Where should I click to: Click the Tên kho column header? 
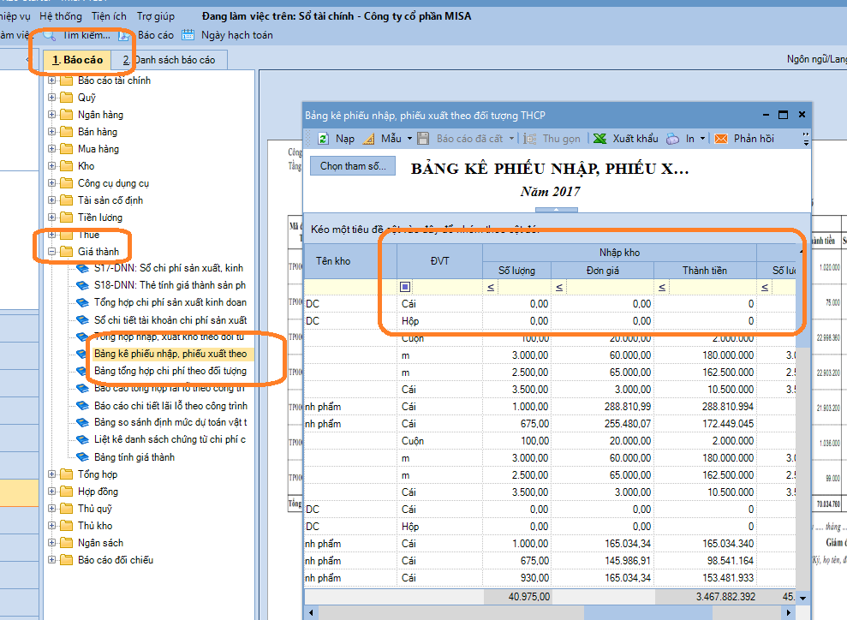click(350, 261)
